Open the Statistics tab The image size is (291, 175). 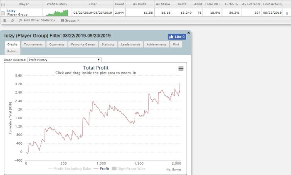(x=108, y=44)
